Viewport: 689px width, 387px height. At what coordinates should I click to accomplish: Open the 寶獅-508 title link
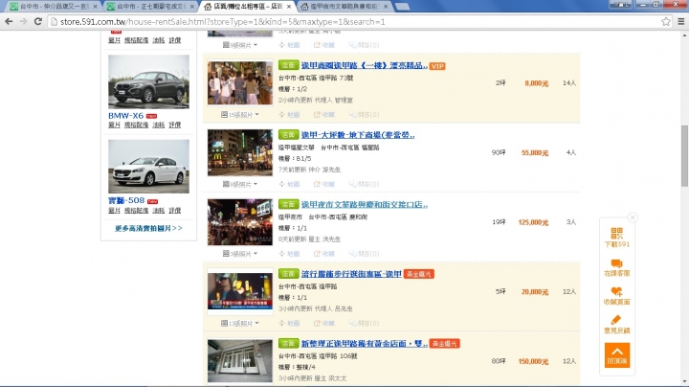coord(126,200)
